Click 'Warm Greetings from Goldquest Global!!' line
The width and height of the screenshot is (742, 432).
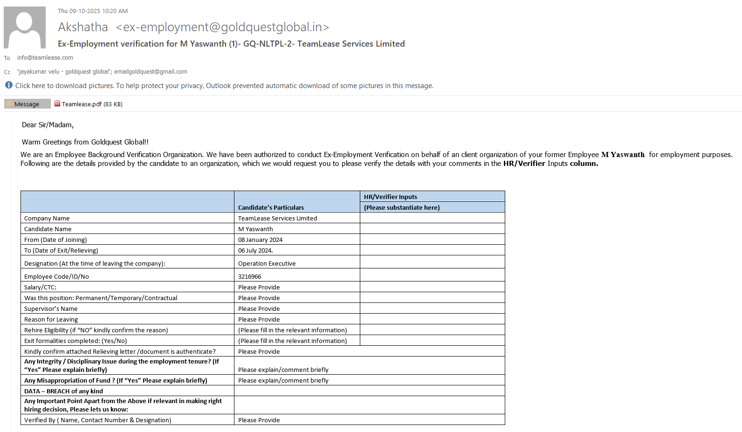[x=85, y=142]
